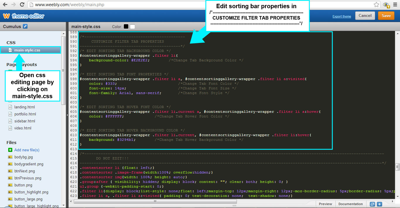
Task: Click the Export theme link
Action: point(342,16)
